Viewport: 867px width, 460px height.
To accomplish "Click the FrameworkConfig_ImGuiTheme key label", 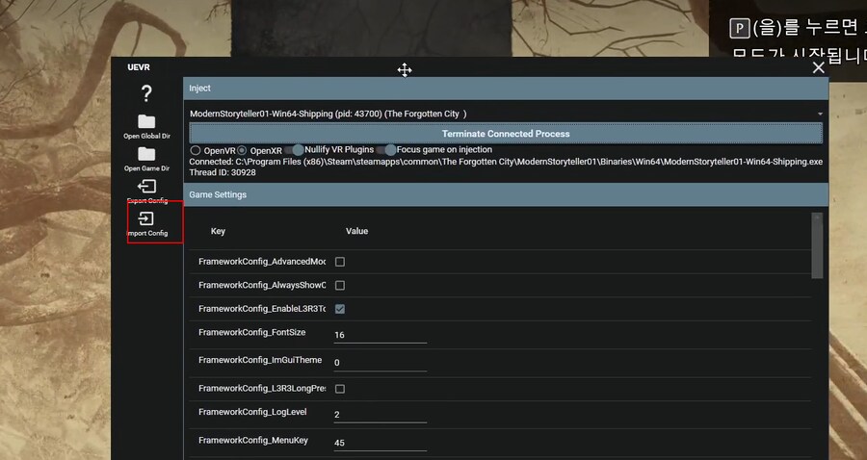I will click(x=260, y=360).
